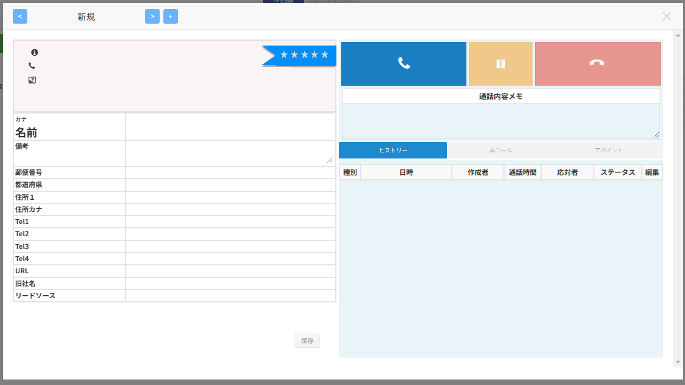Screen dimensions: 685x385
Task: Click the small phone icon in customer card
Action: click(32, 66)
